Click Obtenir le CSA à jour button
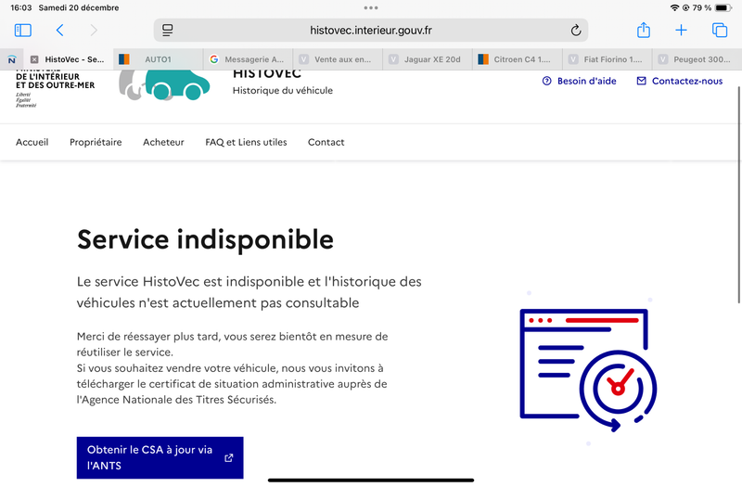Viewport: 742px width, 487px height. tap(160, 457)
